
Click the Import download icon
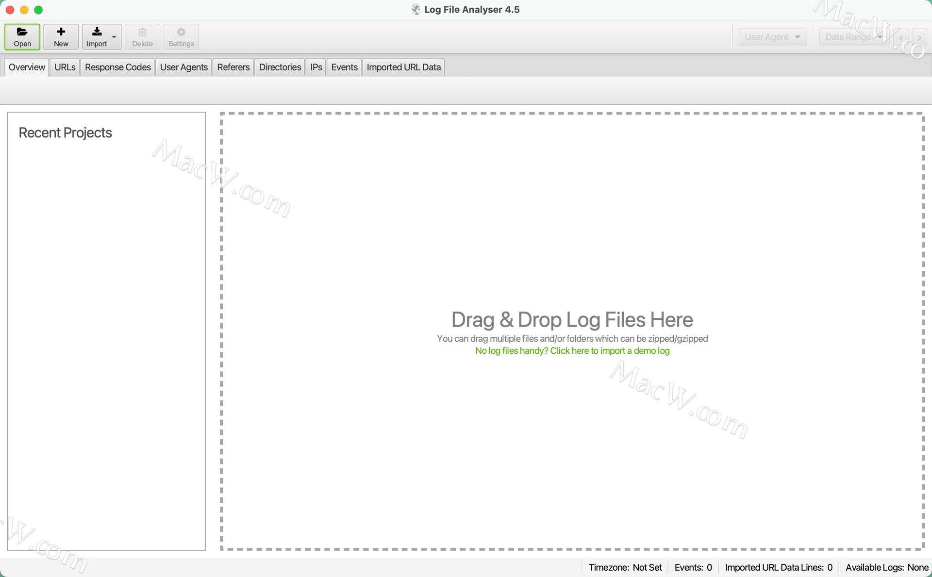click(x=97, y=32)
